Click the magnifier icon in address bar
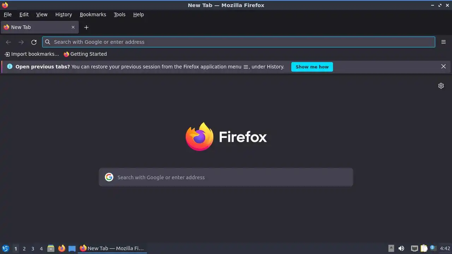Viewport: 452px width, 254px height. coord(48,42)
